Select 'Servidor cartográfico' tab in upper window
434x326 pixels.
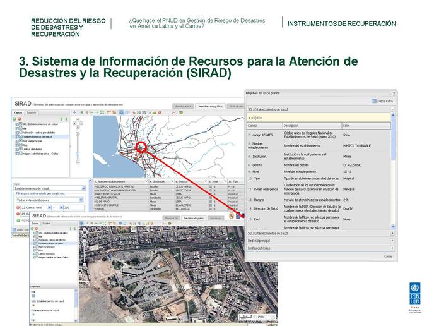(210, 106)
